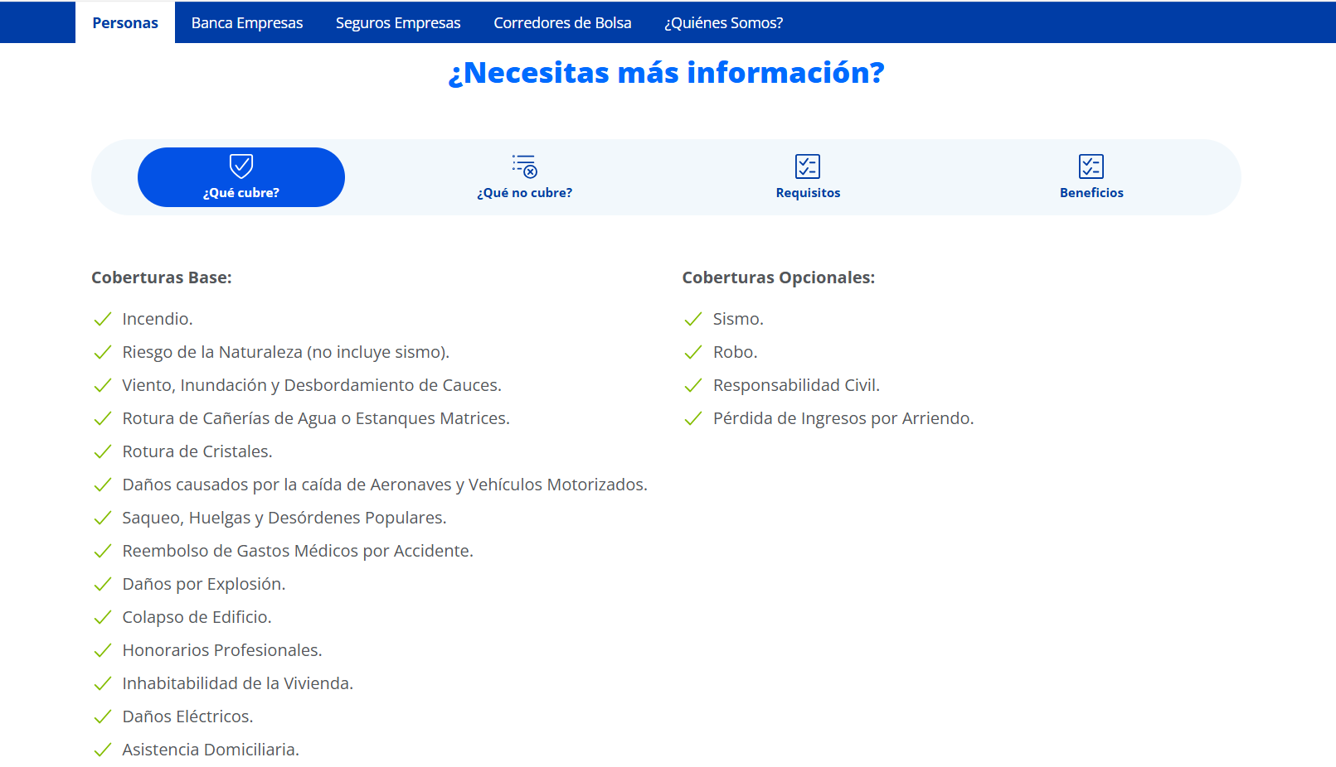Click the checkmark beside Responsabilidad Civil

point(693,386)
